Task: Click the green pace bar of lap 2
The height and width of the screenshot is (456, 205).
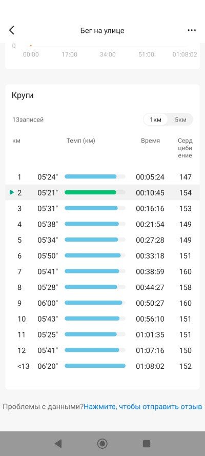Action: 90,192
